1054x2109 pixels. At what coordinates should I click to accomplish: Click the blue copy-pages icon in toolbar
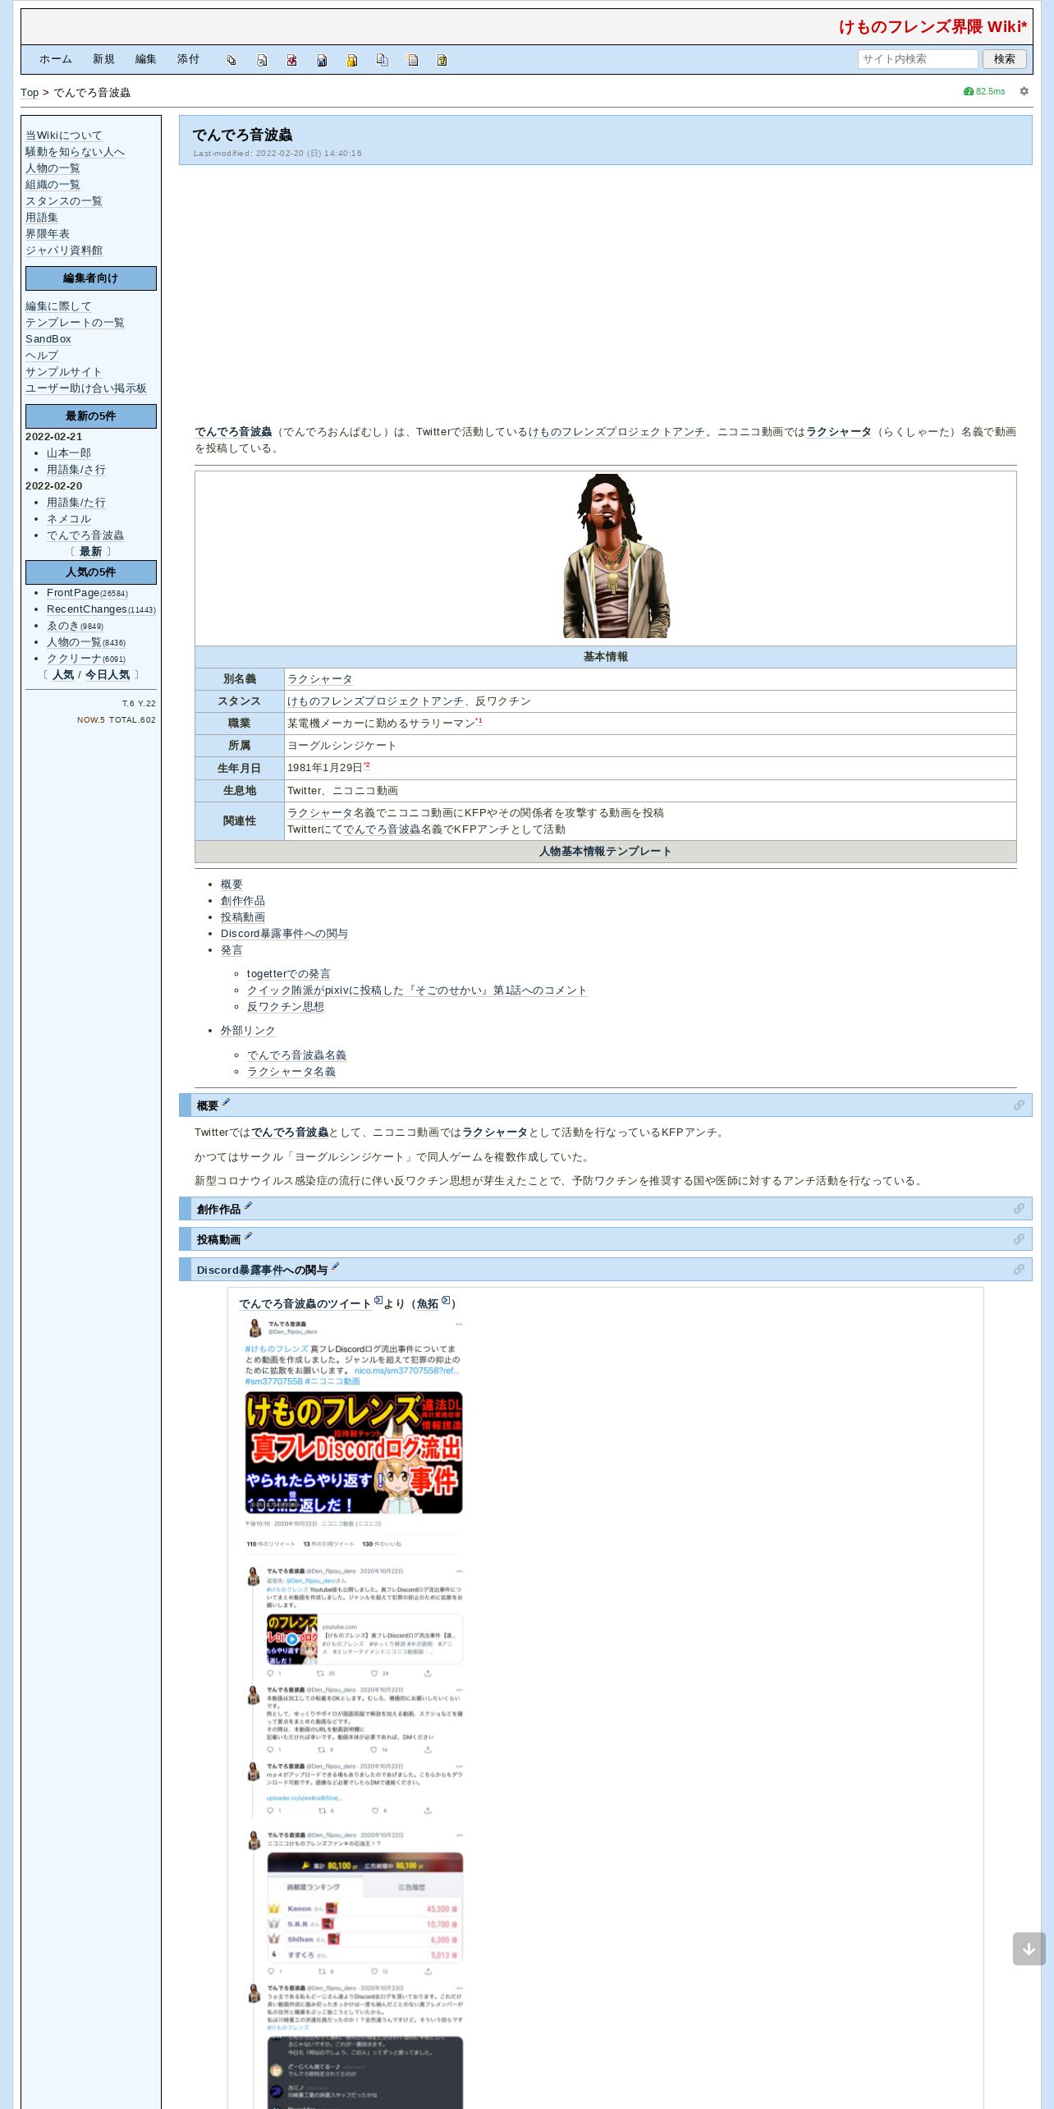click(x=382, y=60)
